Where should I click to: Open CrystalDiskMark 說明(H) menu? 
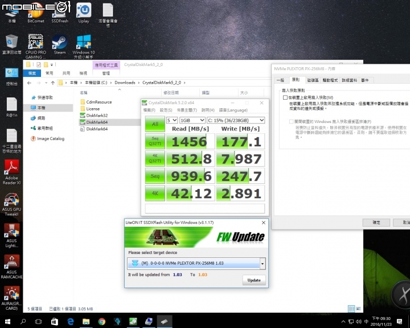pos(208,110)
